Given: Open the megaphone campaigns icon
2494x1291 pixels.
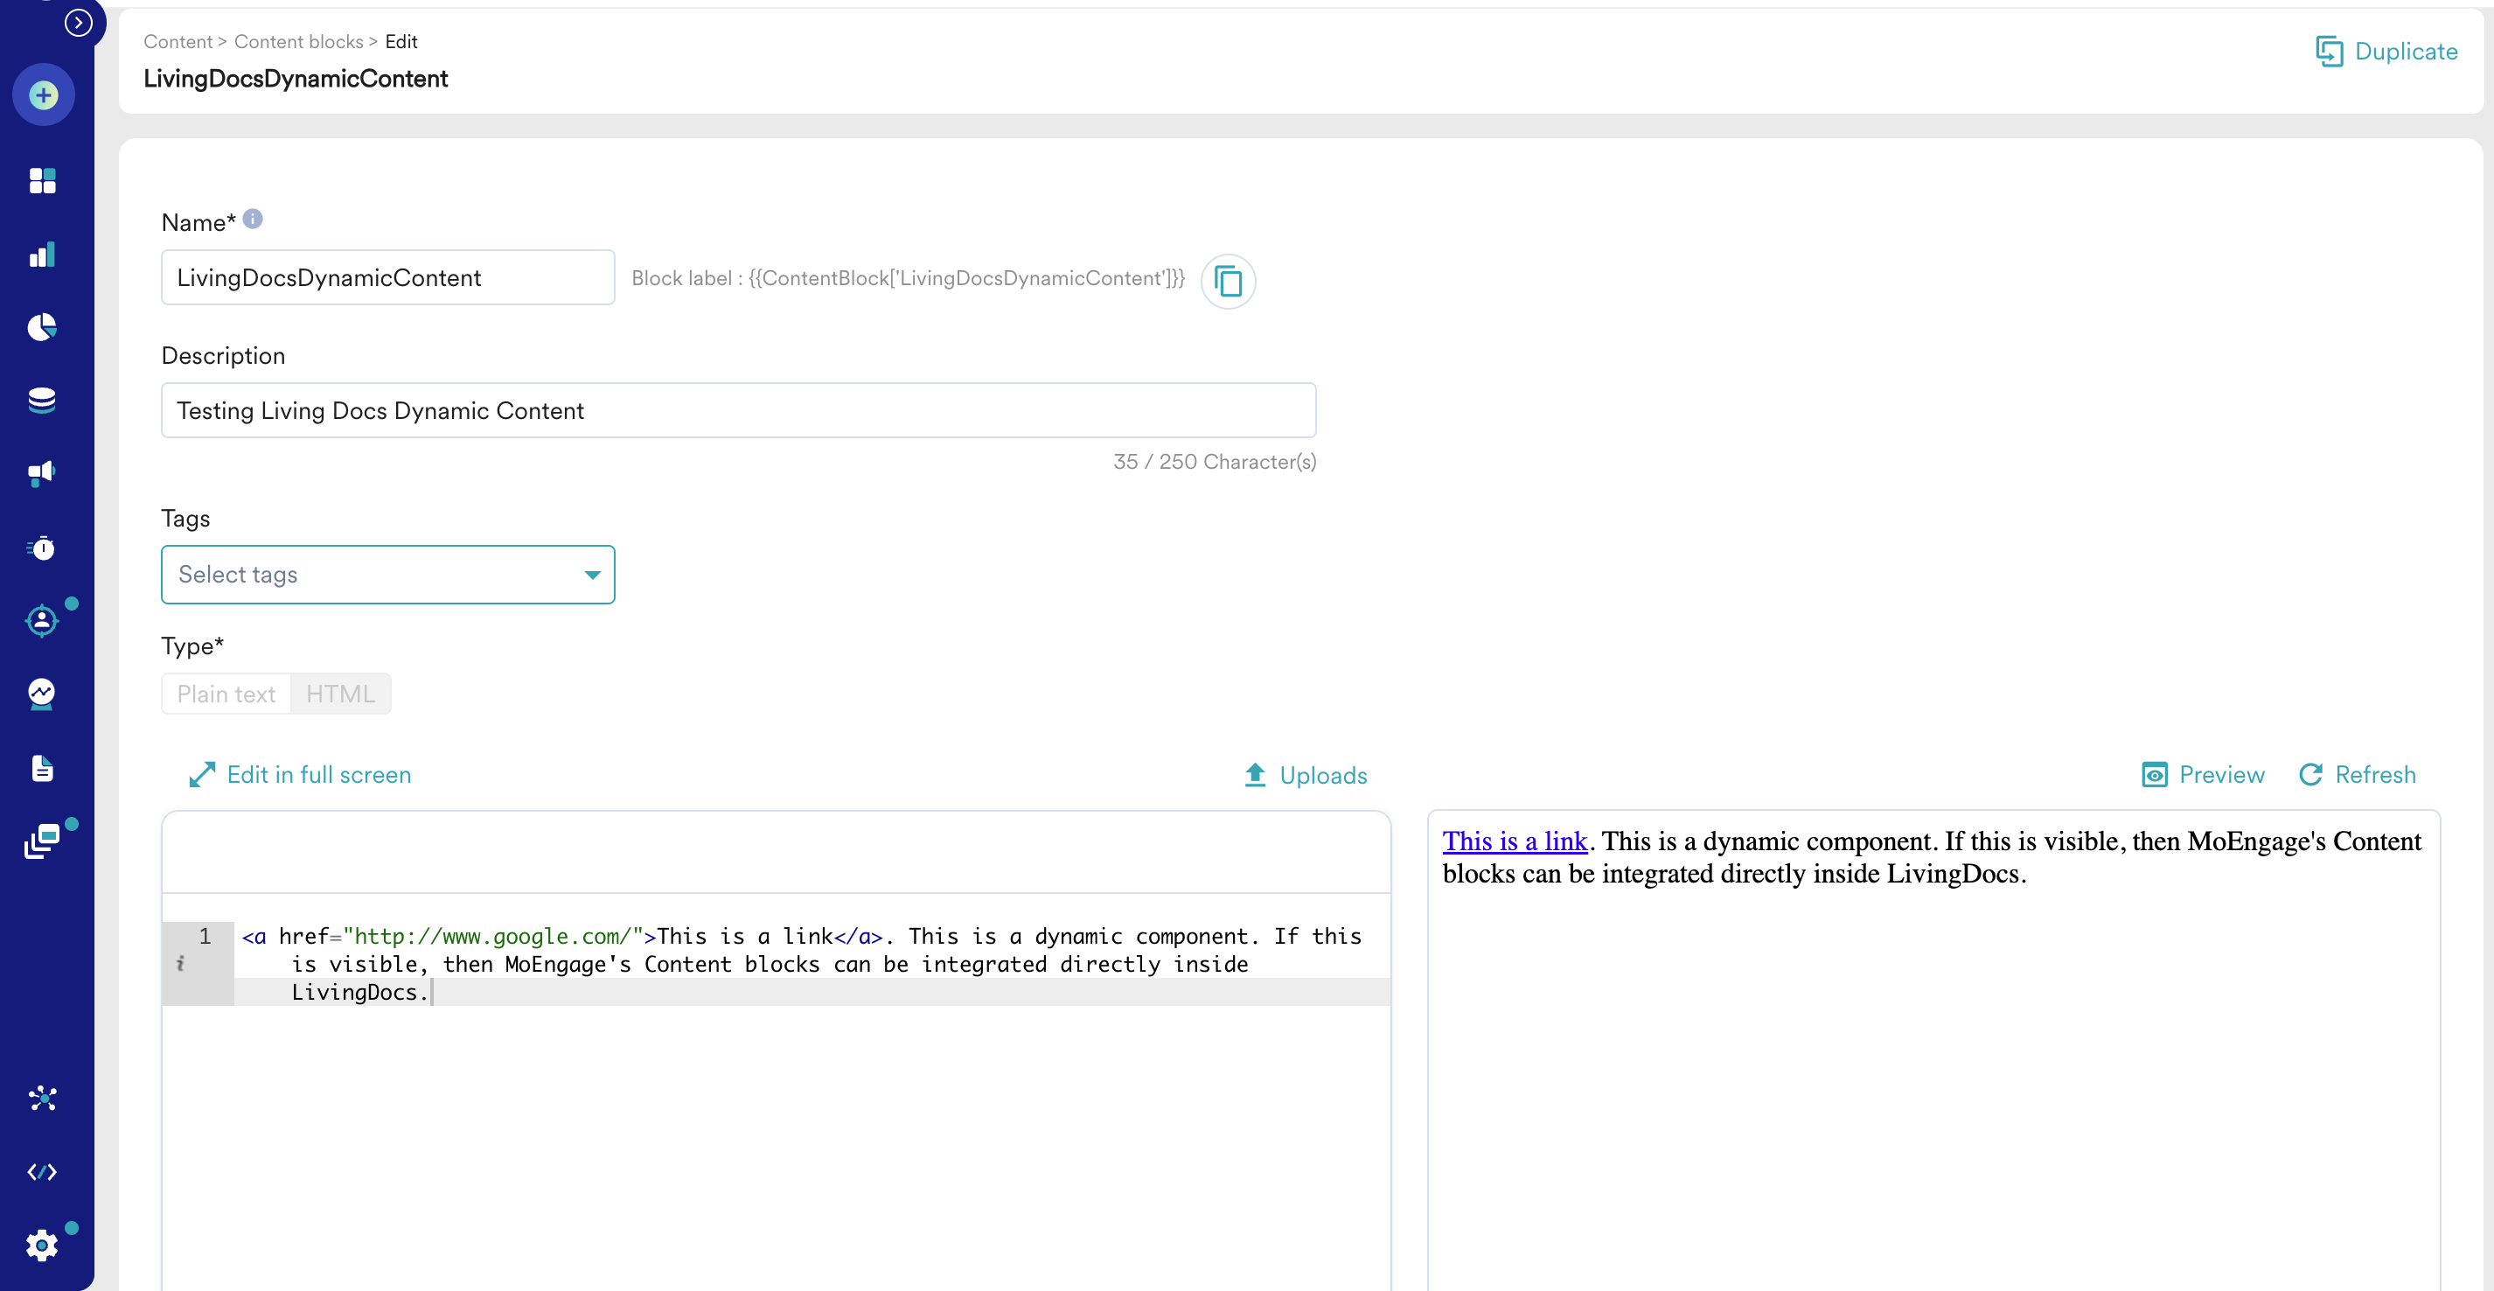Looking at the screenshot, I should click(x=43, y=473).
